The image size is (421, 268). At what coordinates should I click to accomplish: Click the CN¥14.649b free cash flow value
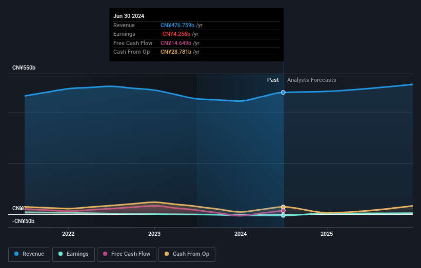[x=176, y=43]
